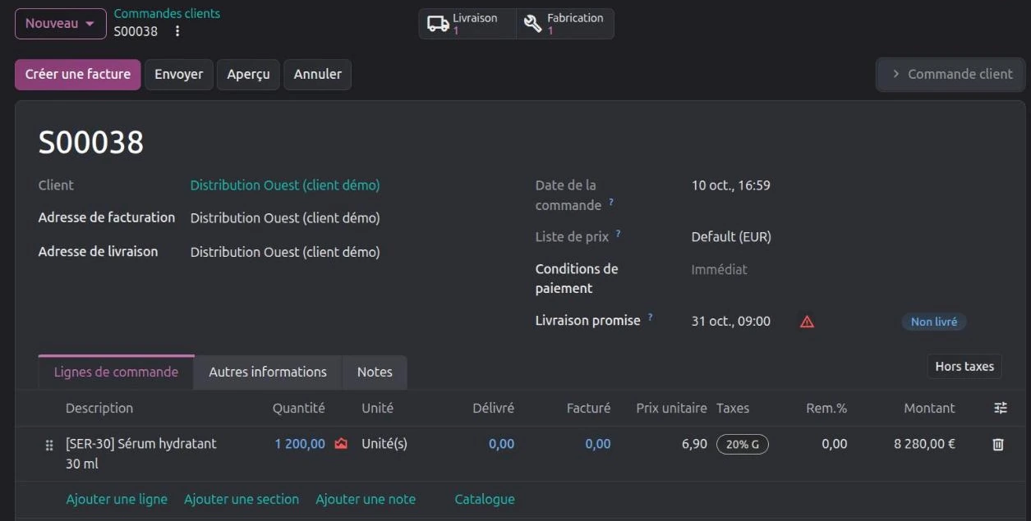
Task: Click the help mark next to Date de la commande
Action: pos(611,202)
